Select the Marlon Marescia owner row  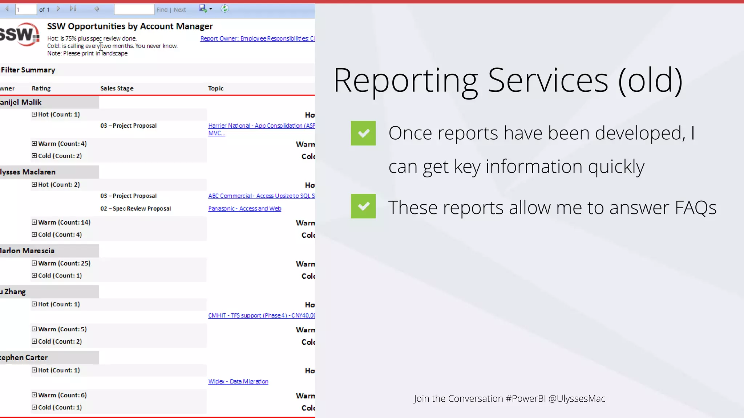49,251
